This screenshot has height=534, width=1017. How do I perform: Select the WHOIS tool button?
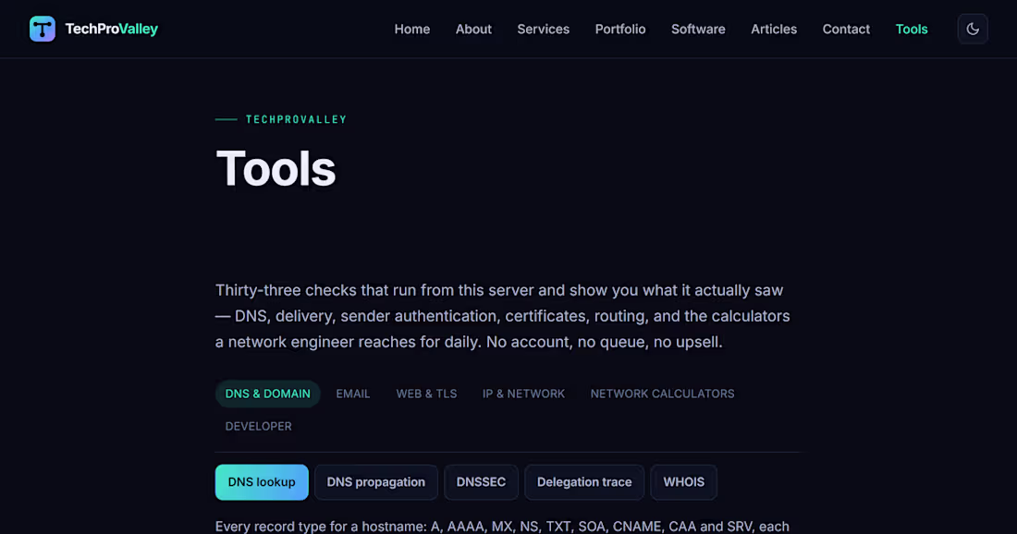pyautogui.click(x=683, y=482)
